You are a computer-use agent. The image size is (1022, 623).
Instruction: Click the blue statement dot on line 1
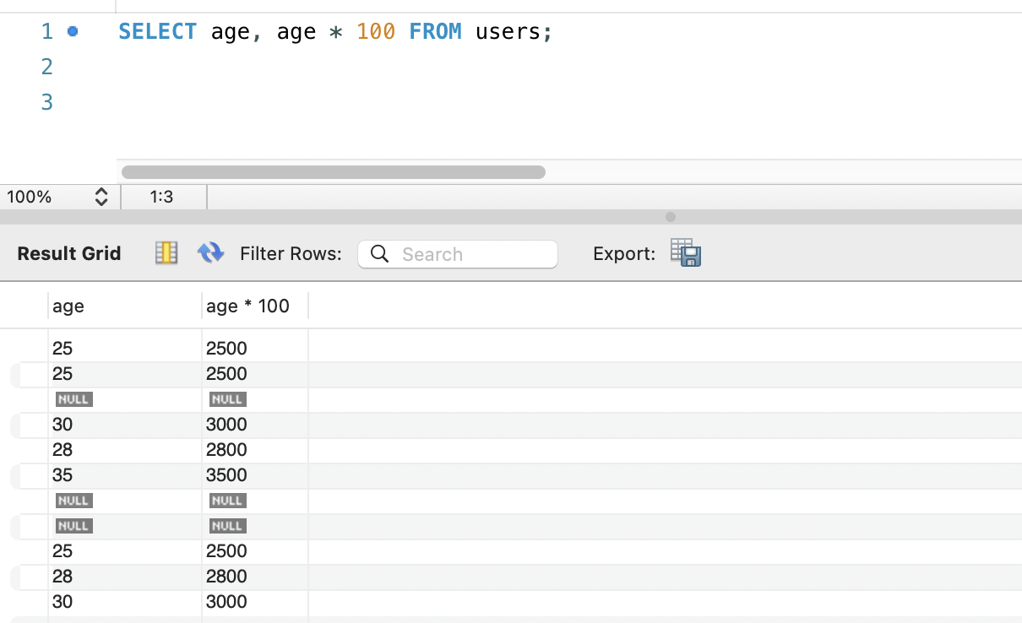point(73,31)
